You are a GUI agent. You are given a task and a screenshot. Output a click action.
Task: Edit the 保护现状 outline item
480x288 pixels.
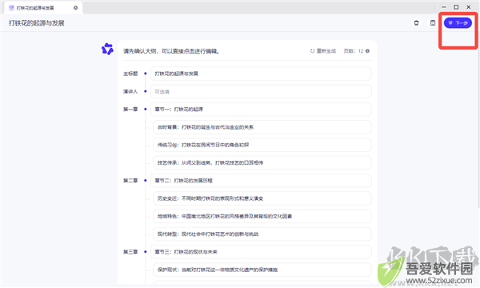click(x=262, y=270)
